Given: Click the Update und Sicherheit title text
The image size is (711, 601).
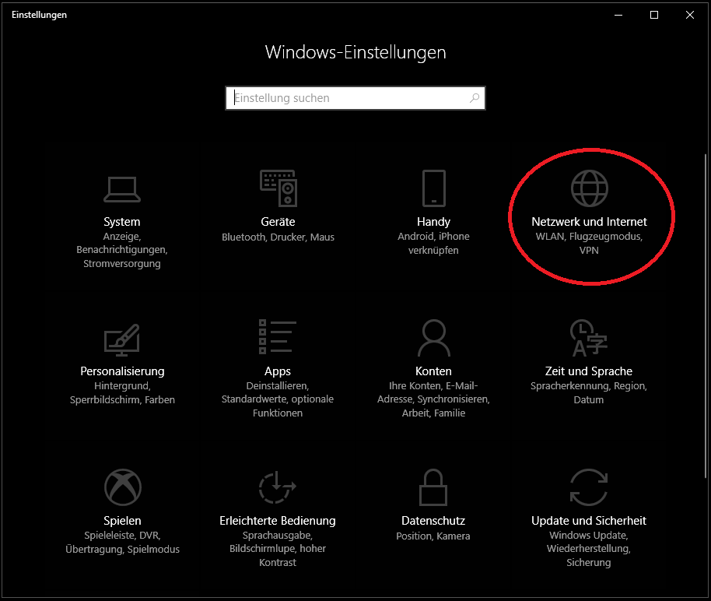Looking at the screenshot, I should 589,521.
